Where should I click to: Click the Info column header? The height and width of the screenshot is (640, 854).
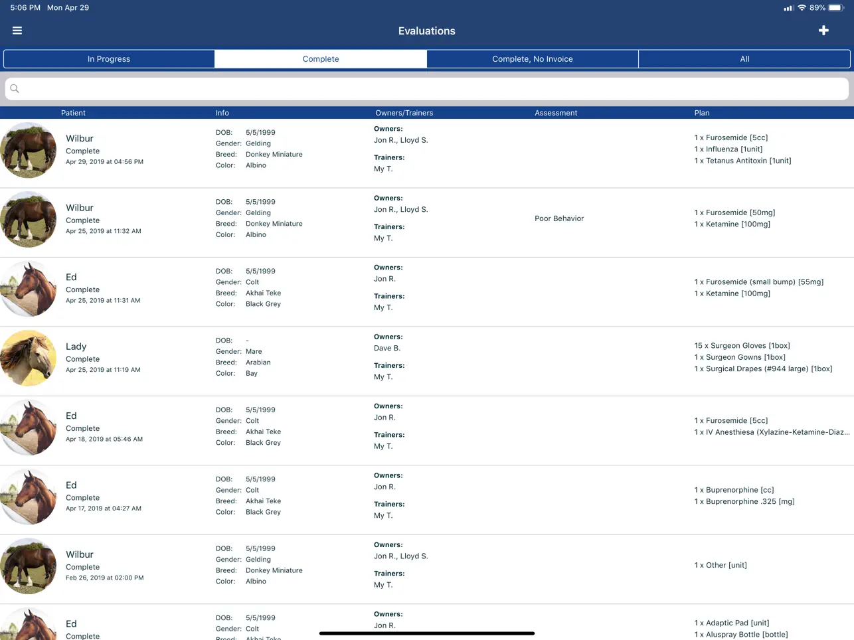[x=222, y=113]
